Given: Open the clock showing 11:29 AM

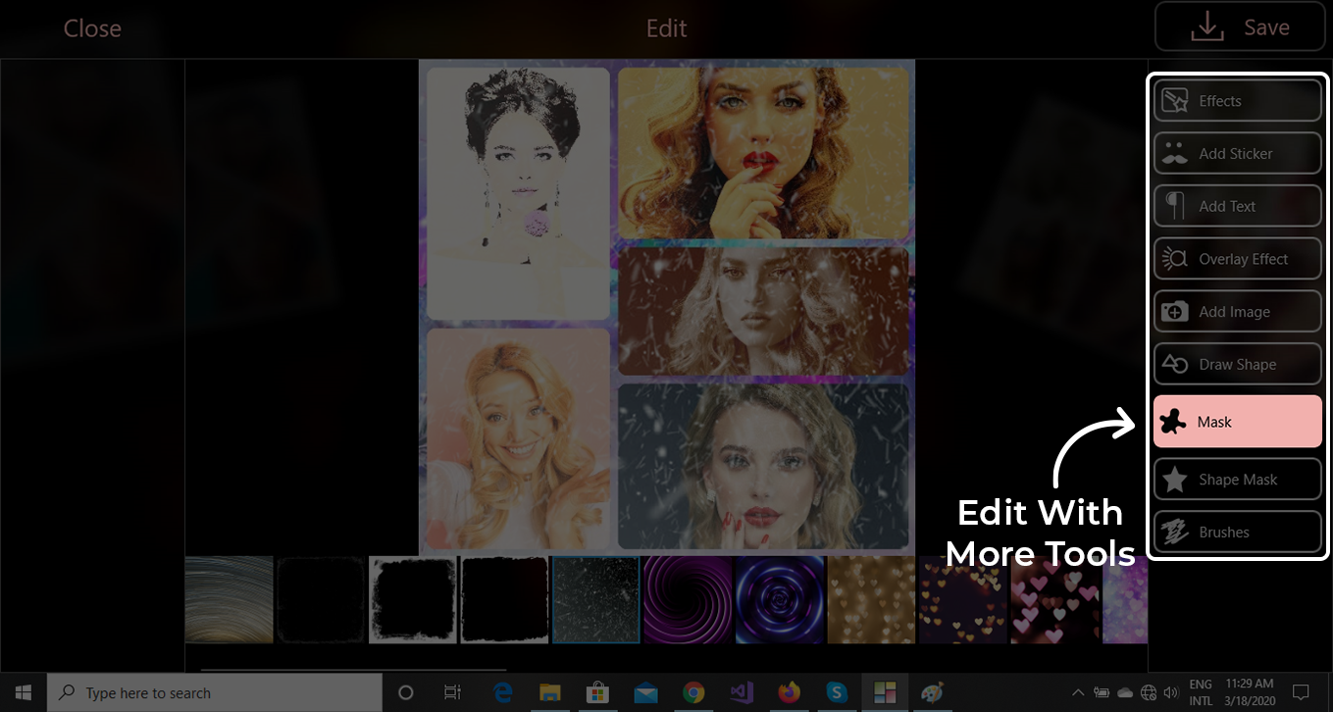Looking at the screenshot, I should tap(1250, 692).
